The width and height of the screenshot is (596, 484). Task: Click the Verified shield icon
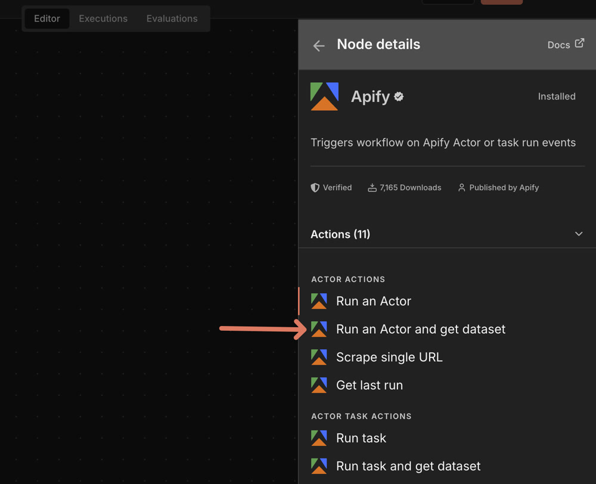(x=315, y=188)
